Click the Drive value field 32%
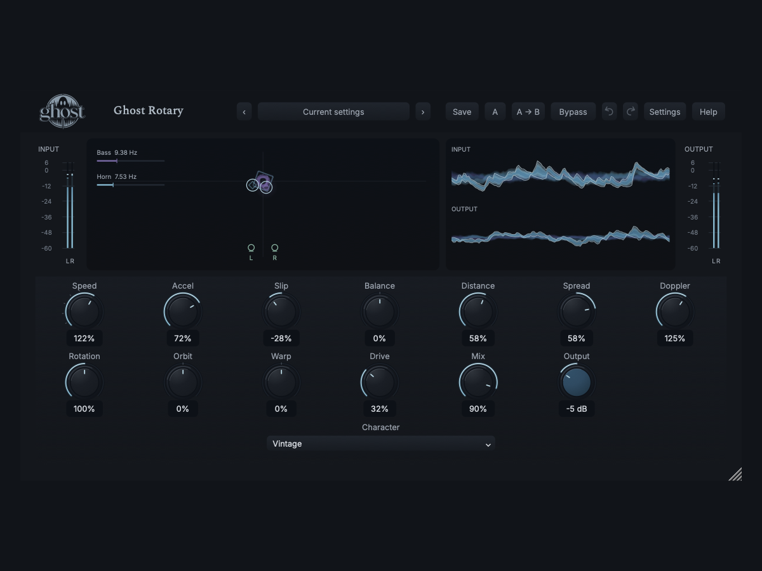Screen dimensions: 762x571 380,409
